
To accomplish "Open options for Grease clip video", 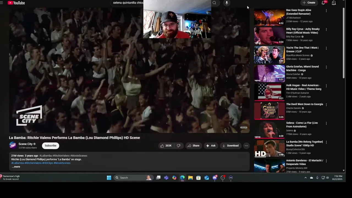I will click(x=326, y=48).
